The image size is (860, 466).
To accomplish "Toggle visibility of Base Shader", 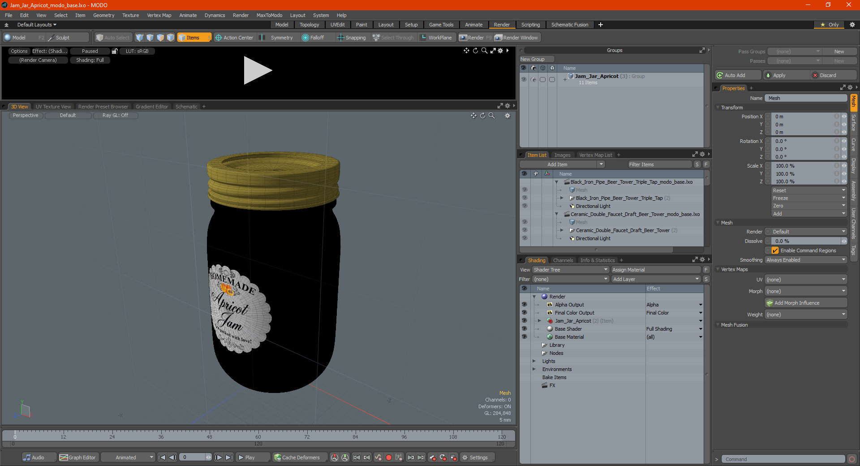I will (524, 329).
